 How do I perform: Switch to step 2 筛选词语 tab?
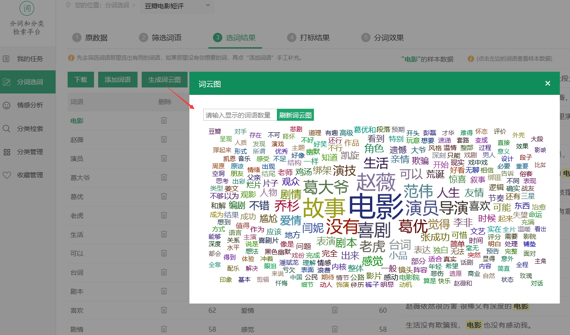tap(160, 38)
